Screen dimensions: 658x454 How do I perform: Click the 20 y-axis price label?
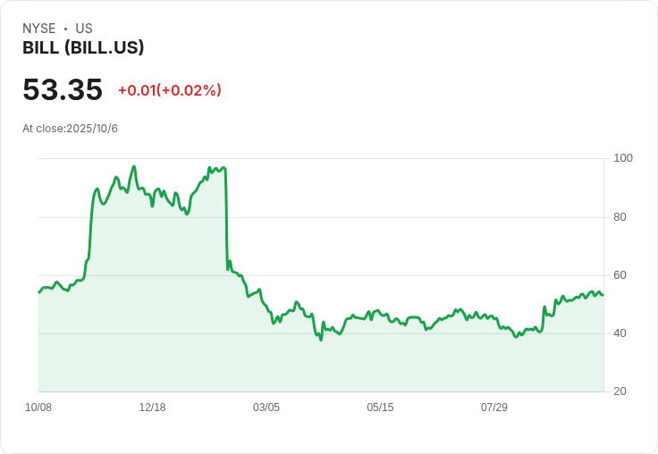620,391
